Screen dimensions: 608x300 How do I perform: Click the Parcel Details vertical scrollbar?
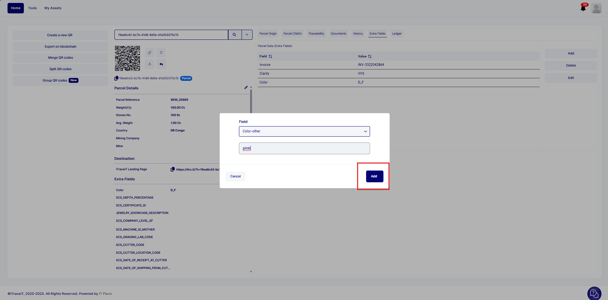[x=251, y=101]
